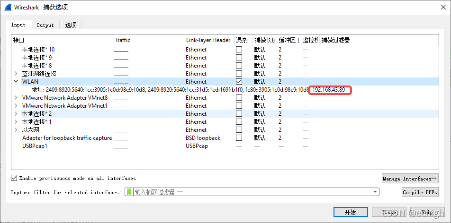
Task: Sort by the 接口 column header
Action: tap(62, 40)
